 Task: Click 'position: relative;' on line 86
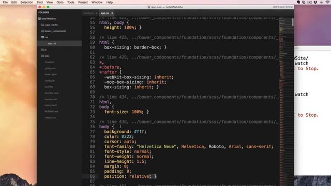(x=128, y=176)
